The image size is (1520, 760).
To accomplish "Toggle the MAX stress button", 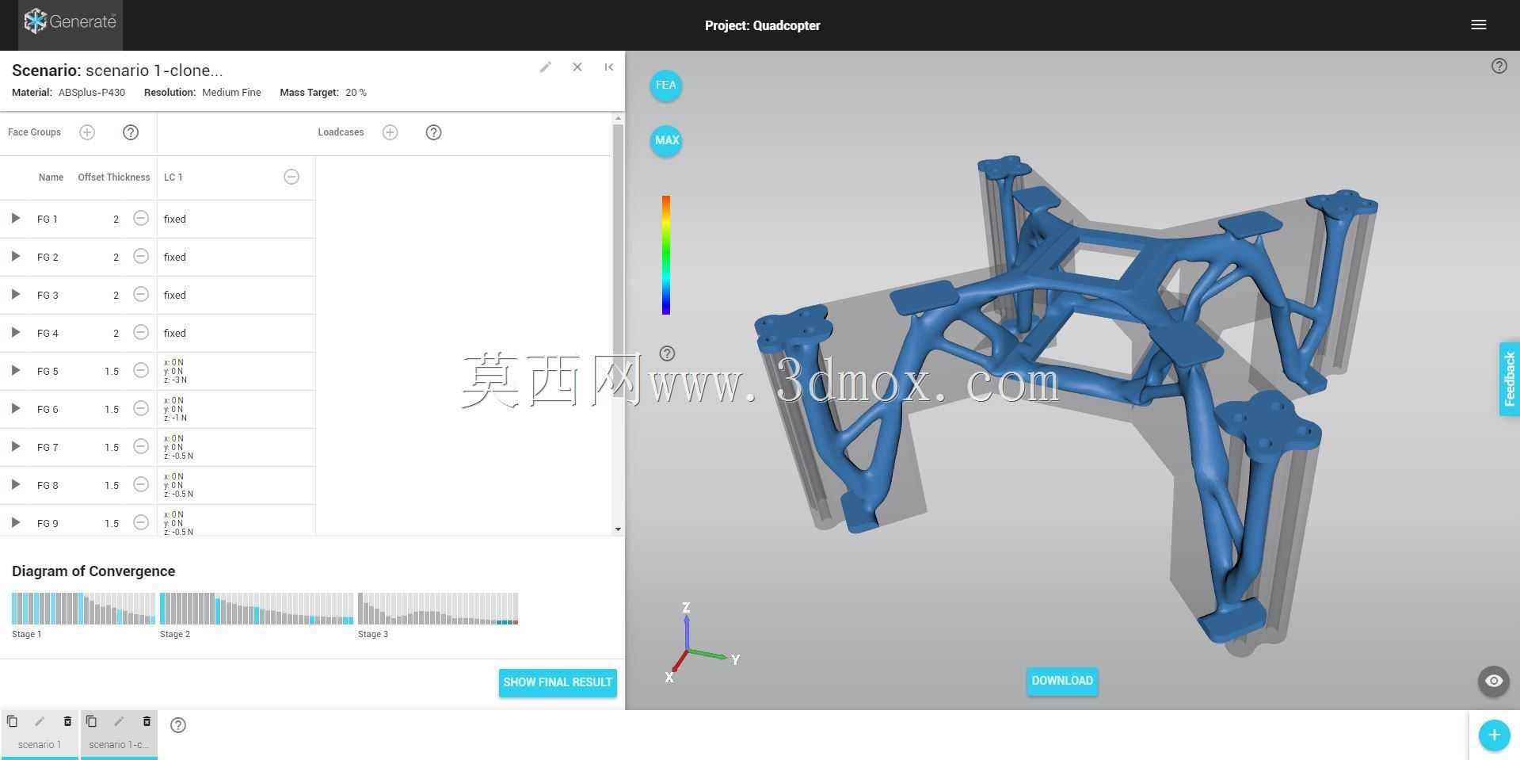I will pyautogui.click(x=666, y=140).
